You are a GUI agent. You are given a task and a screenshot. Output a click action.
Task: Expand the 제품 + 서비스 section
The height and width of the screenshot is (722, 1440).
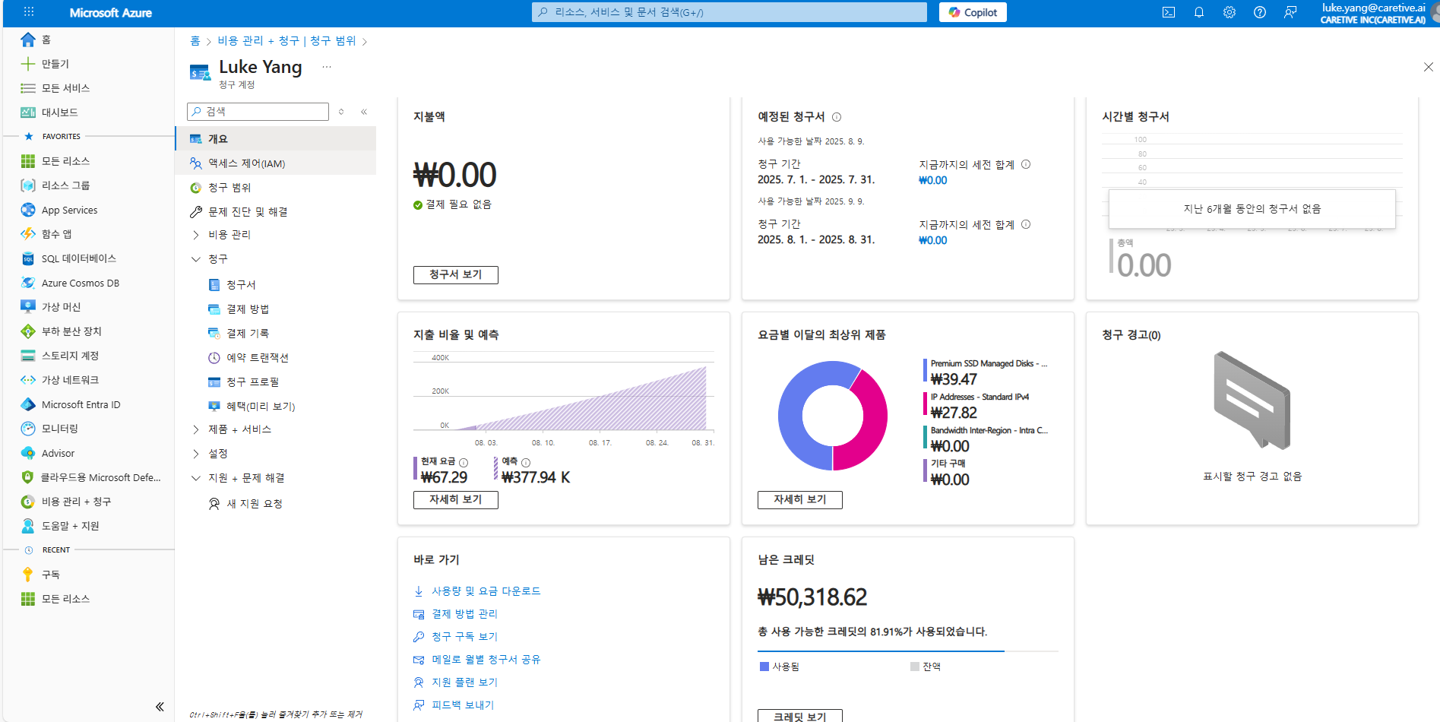tap(196, 429)
